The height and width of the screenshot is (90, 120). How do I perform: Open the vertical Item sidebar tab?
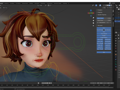coord(113,11)
